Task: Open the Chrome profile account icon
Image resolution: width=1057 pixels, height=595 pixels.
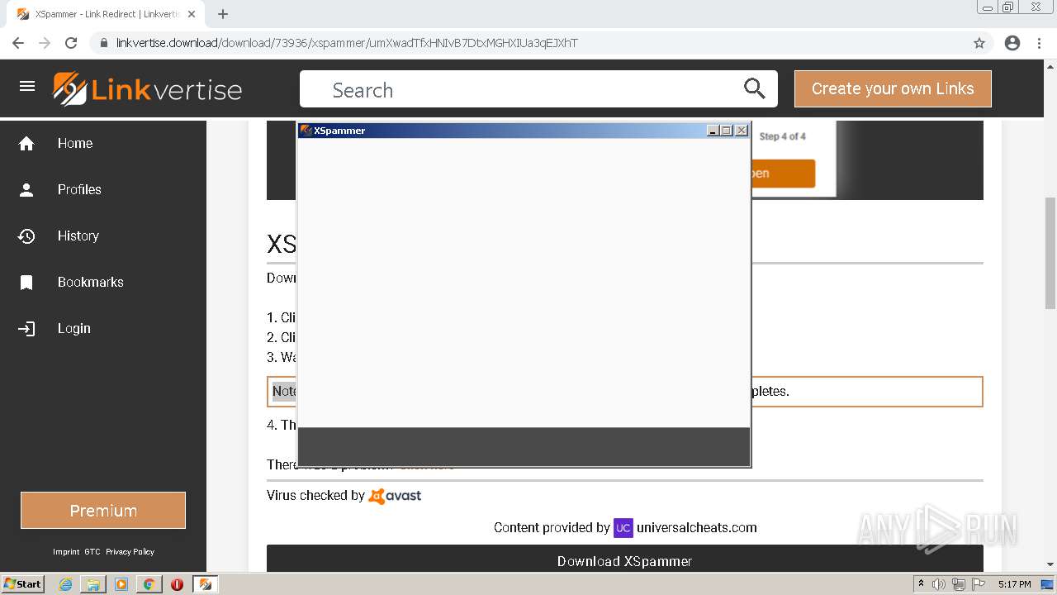Action: pyautogui.click(x=1012, y=43)
